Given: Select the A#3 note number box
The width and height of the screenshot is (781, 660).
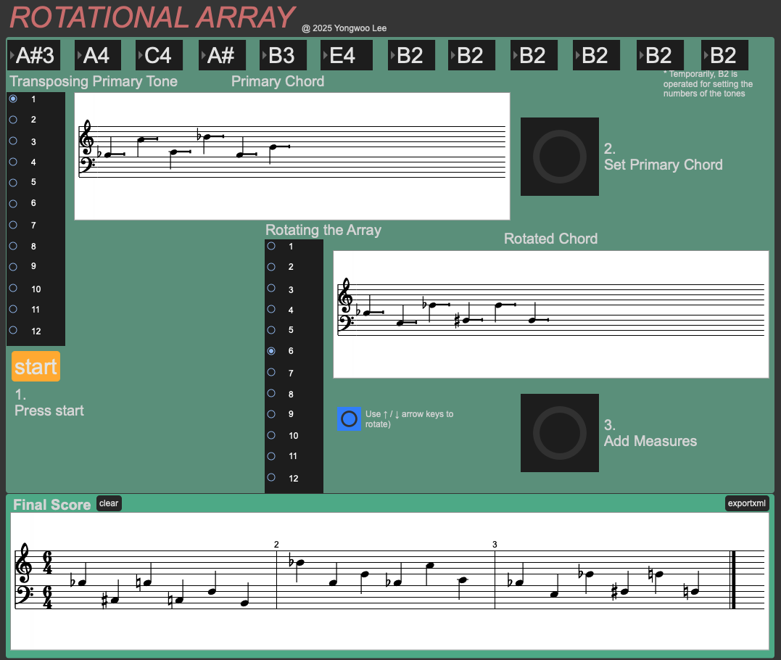Looking at the screenshot, I should coord(34,55).
